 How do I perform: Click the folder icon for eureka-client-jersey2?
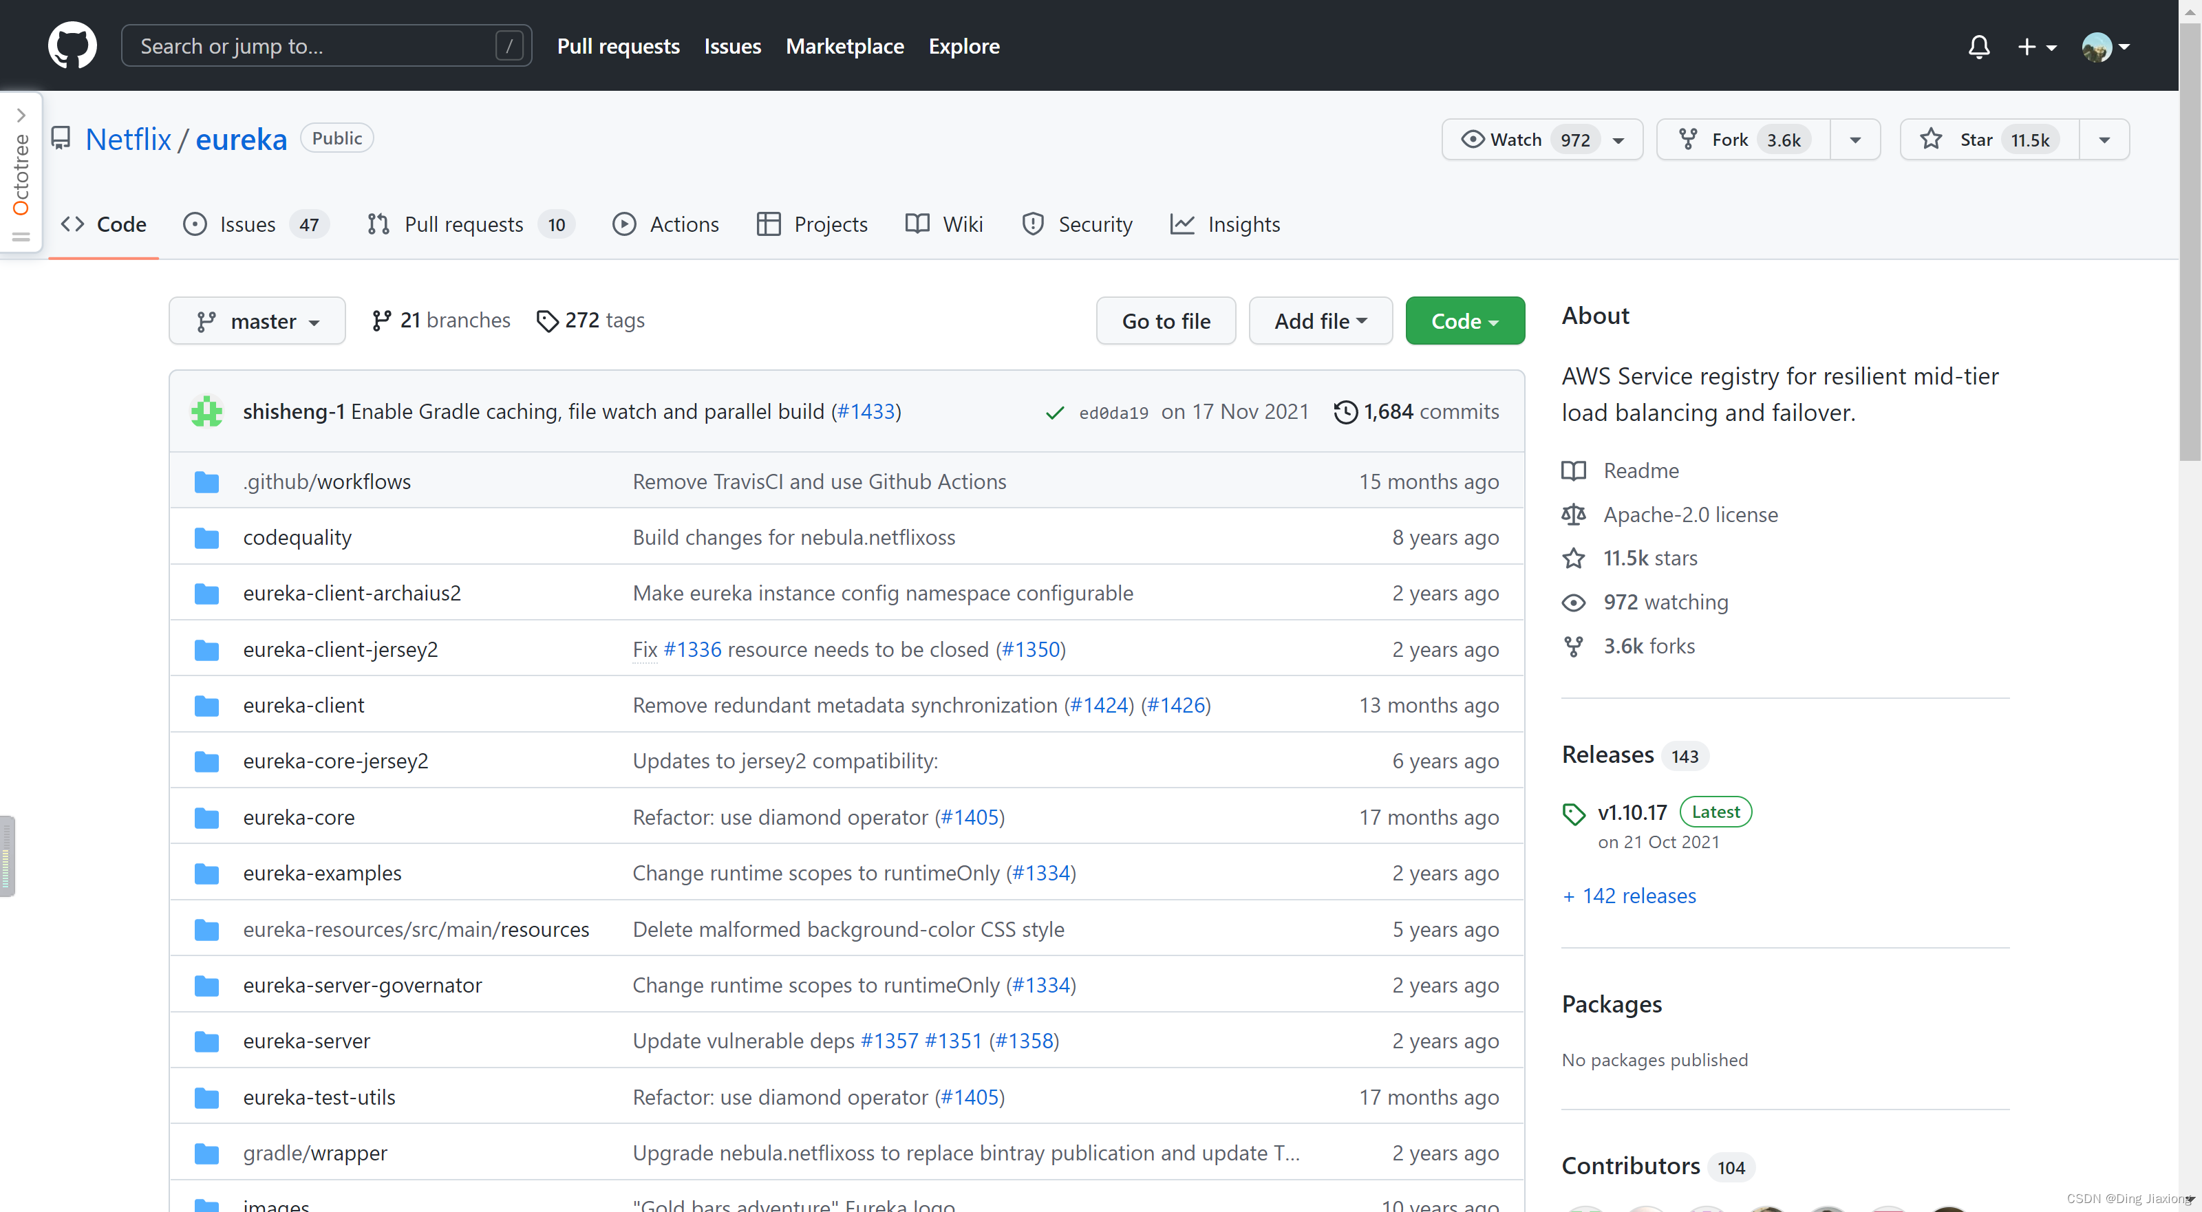[x=206, y=649]
